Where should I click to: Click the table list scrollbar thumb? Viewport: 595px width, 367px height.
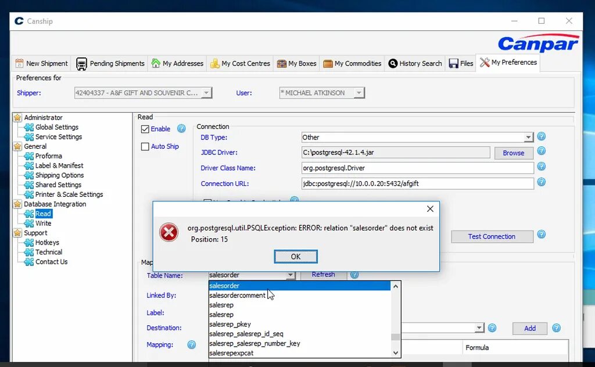click(395, 337)
